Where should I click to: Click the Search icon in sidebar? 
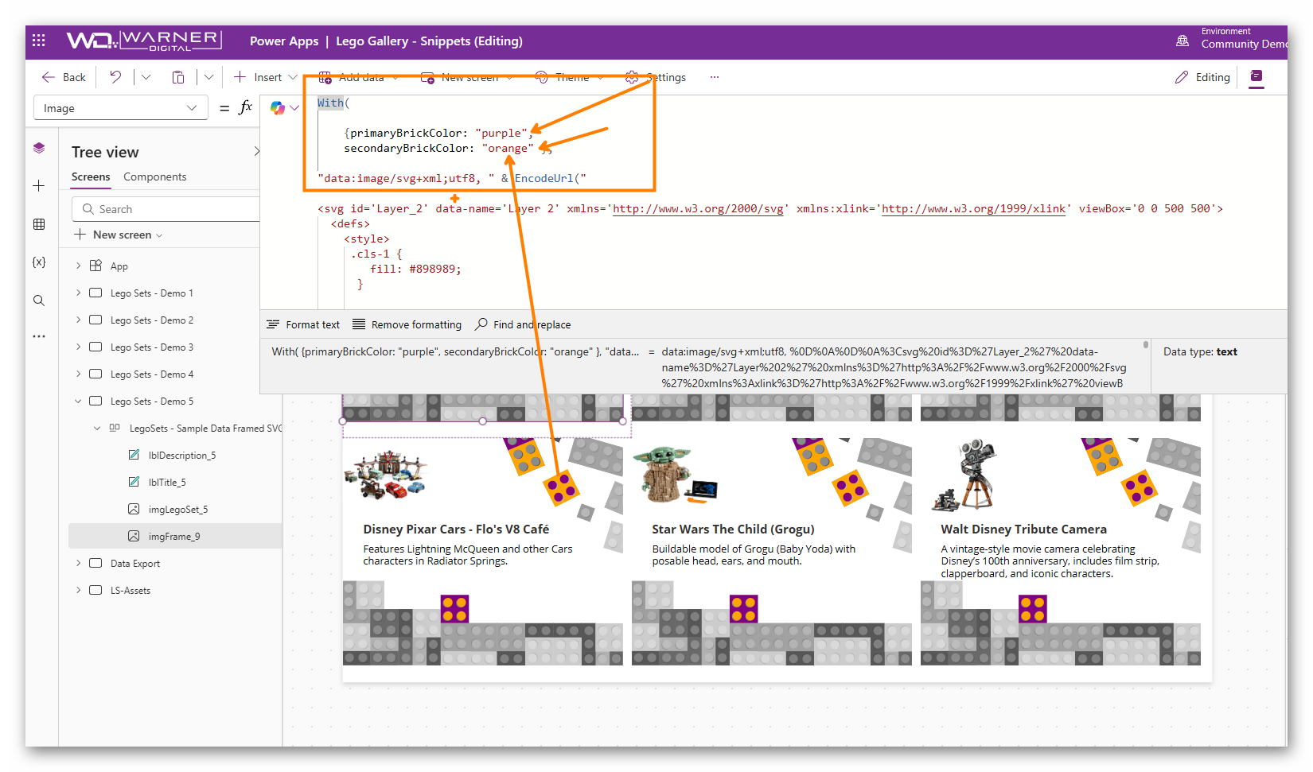pyautogui.click(x=39, y=301)
